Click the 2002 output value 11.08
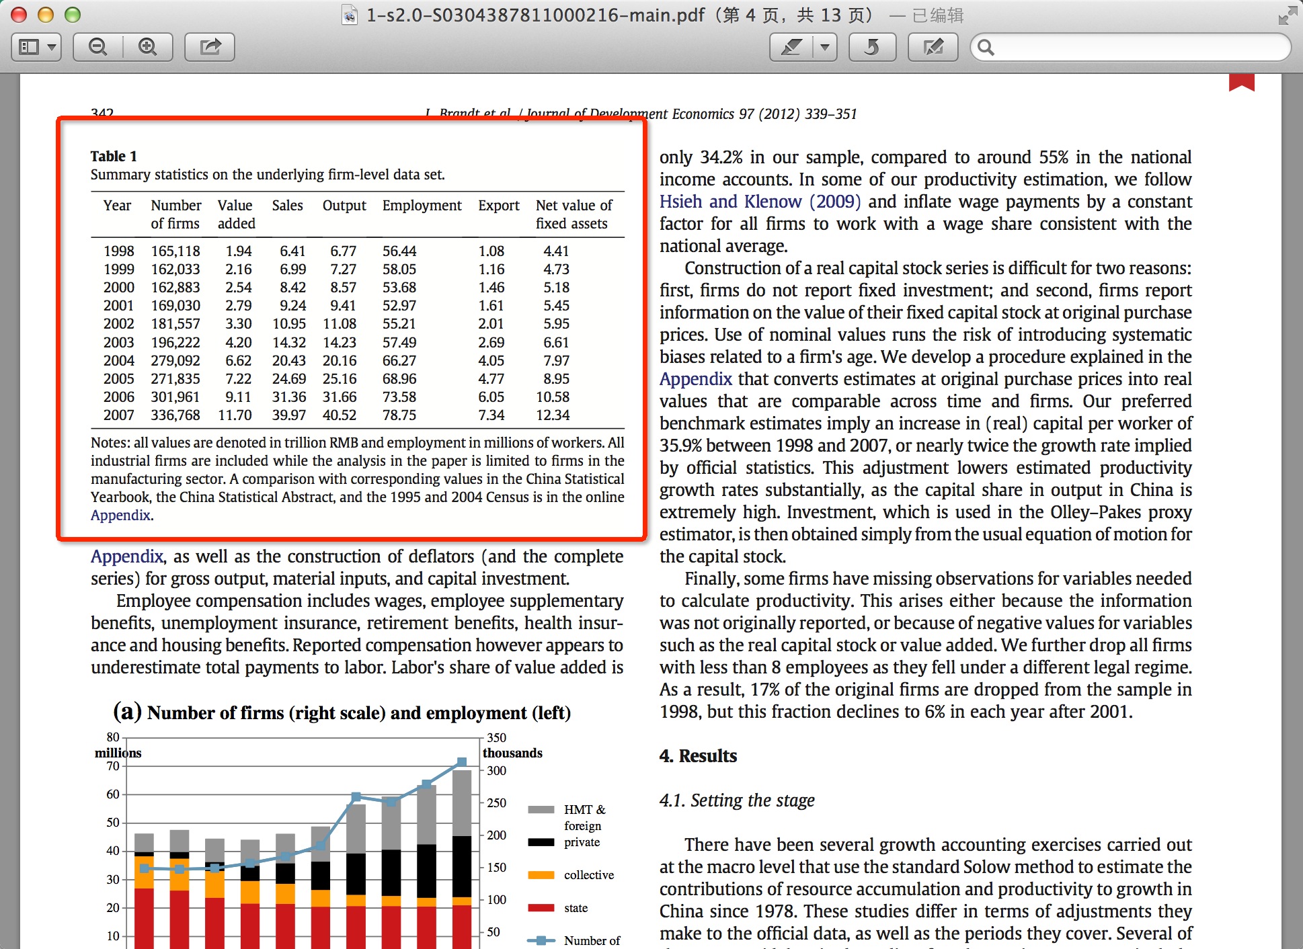 [340, 324]
